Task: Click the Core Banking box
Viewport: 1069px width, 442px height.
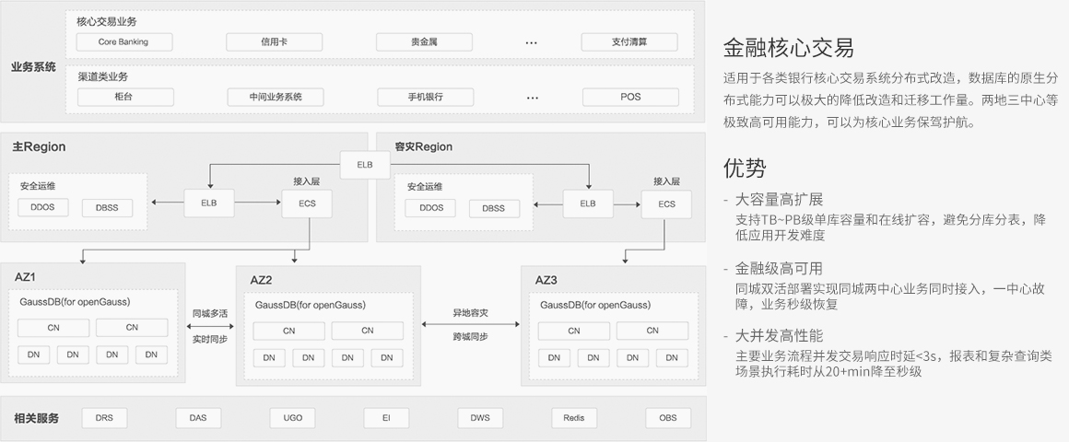Action: pyautogui.click(x=123, y=42)
